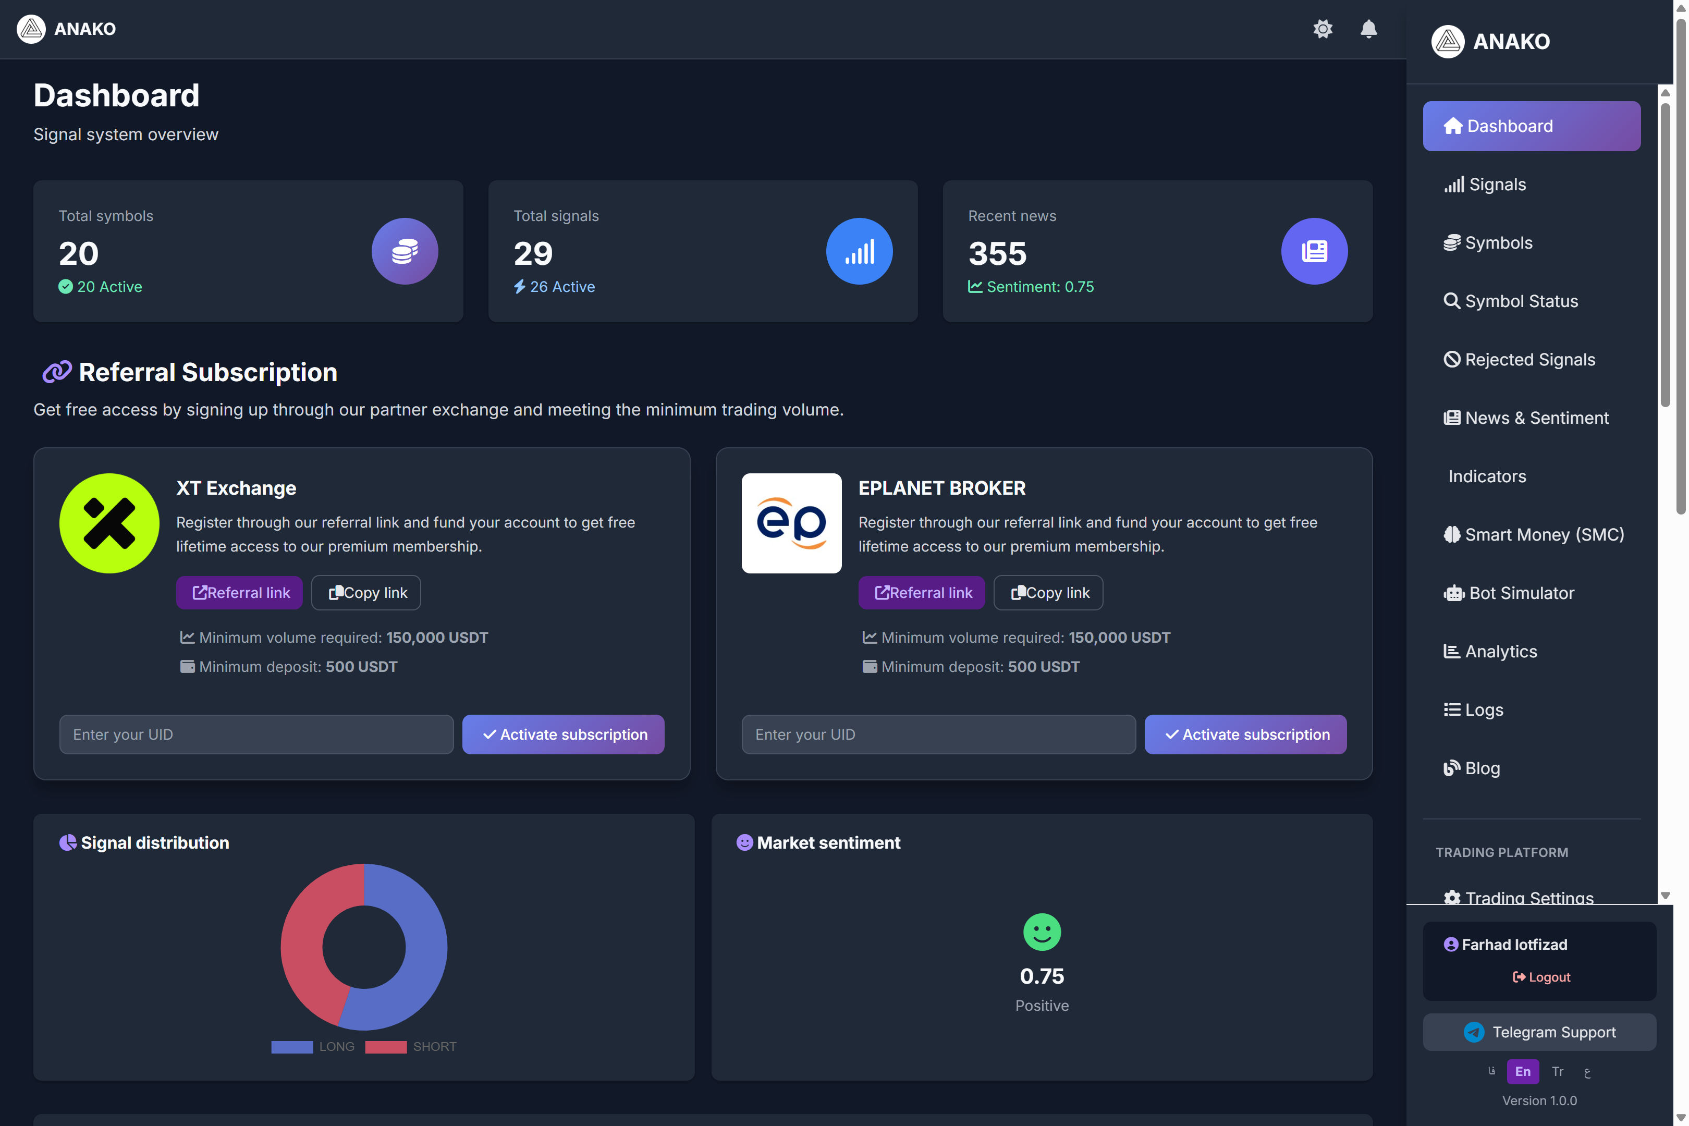Focus the EPLANET BROKER UID input field
The width and height of the screenshot is (1689, 1126).
click(x=938, y=735)
